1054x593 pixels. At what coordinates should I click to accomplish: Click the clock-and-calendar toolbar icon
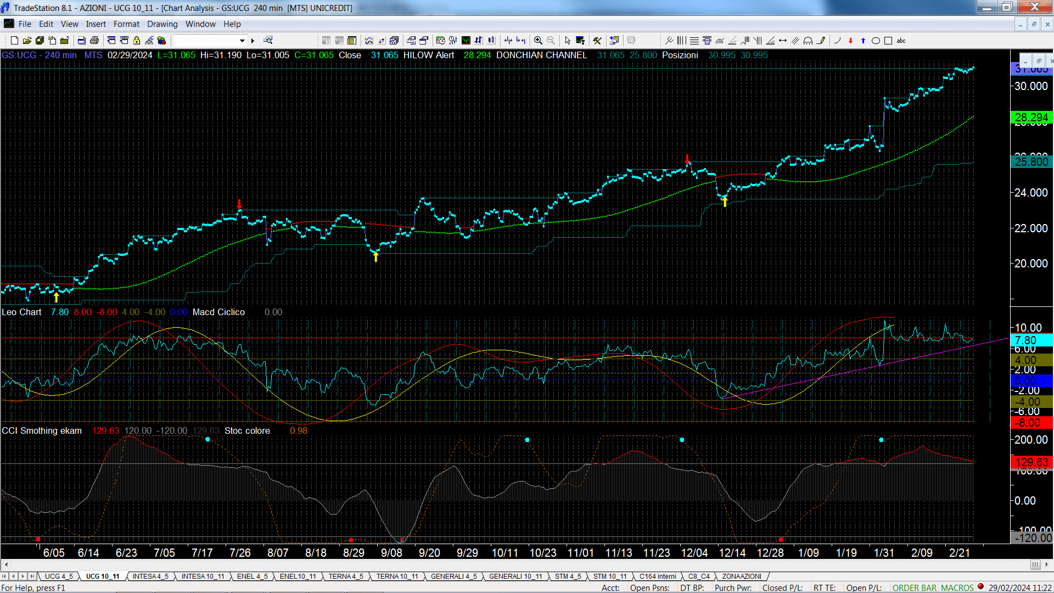441,41
